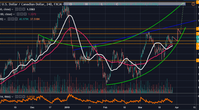Expand the chevron next to FXCM title

click(x=63, y=4)
